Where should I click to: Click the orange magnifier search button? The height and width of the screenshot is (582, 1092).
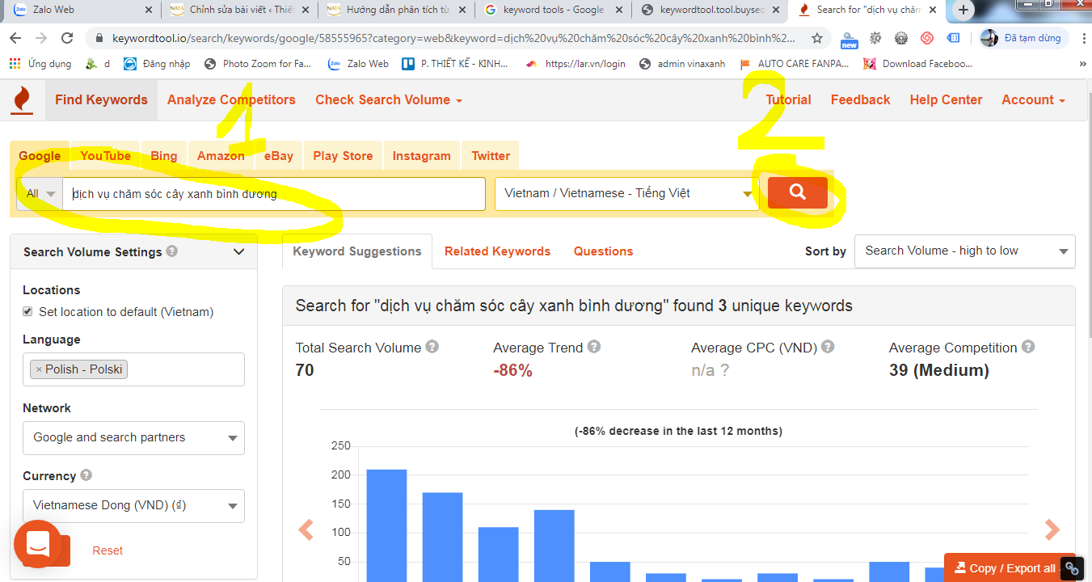[x=797, y=192]
